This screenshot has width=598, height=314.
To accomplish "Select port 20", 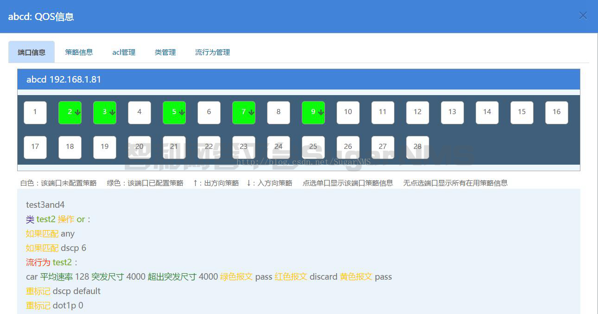I will click(x=140, y=147).
